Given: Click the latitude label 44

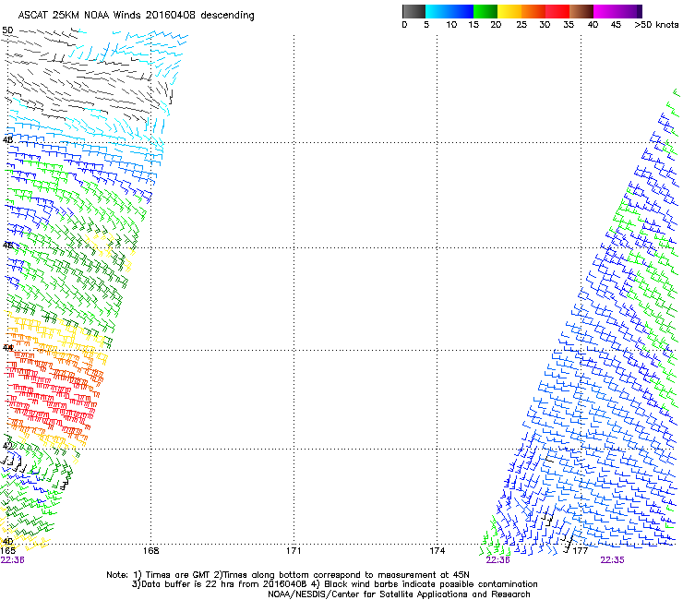Looking at the screenshot, I should tap(7, 348).
